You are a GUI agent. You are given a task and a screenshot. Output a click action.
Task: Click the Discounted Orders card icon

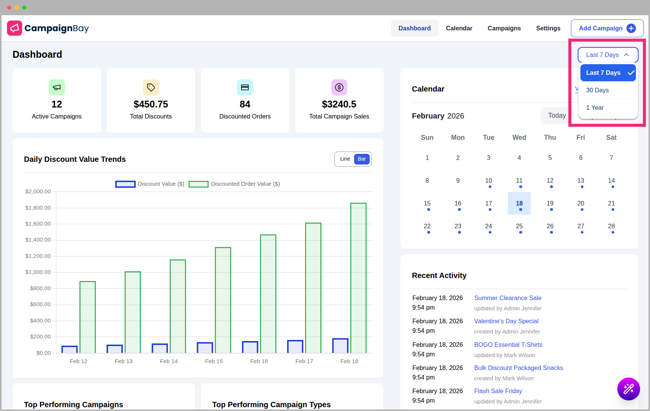click(245, 87)
